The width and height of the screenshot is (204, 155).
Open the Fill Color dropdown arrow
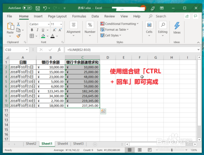pos(48,36)
